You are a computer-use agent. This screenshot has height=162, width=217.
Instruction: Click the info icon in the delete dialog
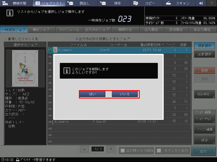tap(67, 71)
